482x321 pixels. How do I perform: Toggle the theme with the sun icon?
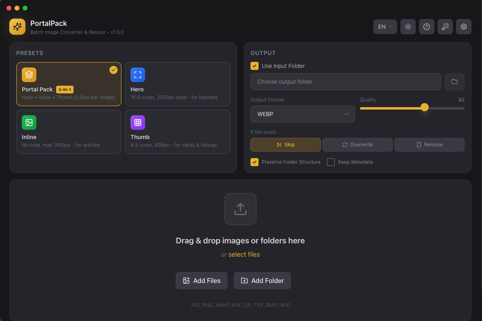pyautogui.click(x=408, y=27)
